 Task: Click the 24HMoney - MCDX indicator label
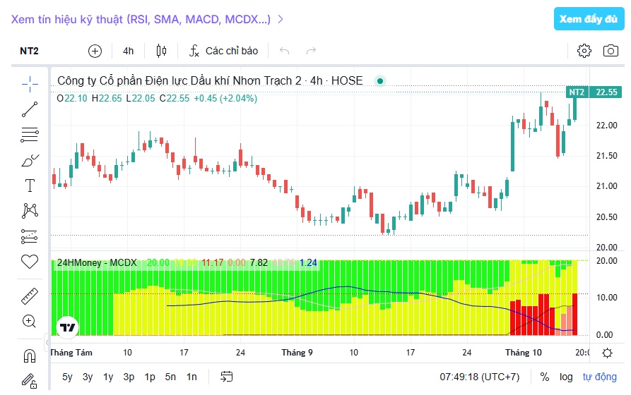pyautogui.click(x=97, y=263)
